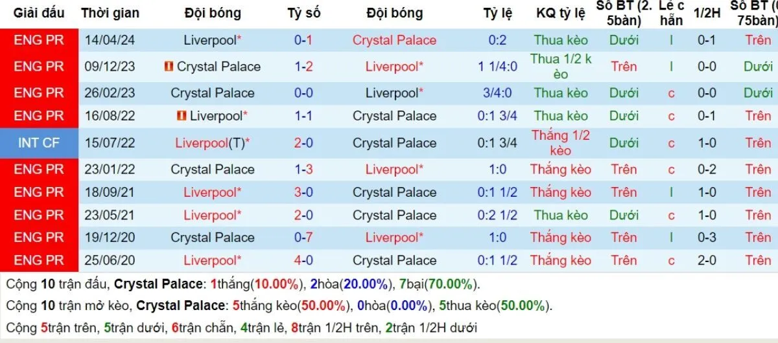The width and height of the screenshot is (778, 343).
Task: Click the 'Thua 1/2 kèo' result
Action: tap(560, 67)
